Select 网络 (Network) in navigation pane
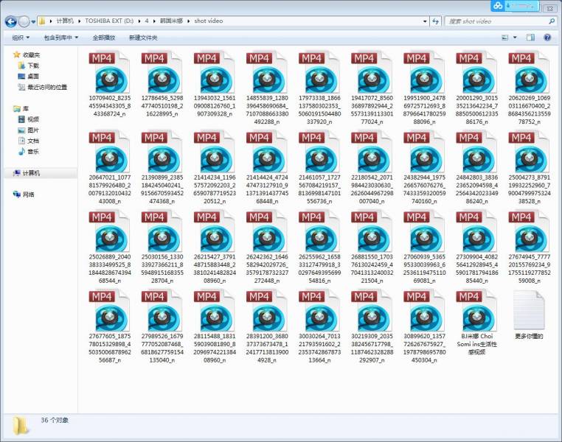562x442 pixels. pyautogui.click(x=29, y=194)
